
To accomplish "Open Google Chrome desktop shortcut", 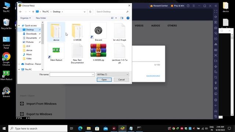I will point(6,59).
